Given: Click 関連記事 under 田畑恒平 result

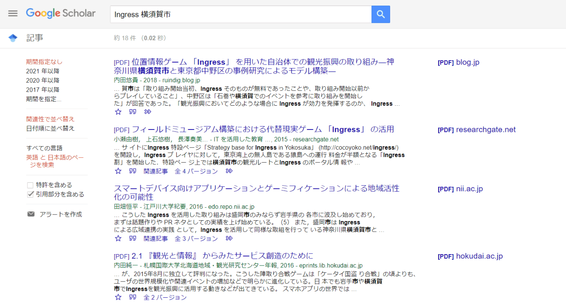Looking at the screenshot, I should click(156, 238).
